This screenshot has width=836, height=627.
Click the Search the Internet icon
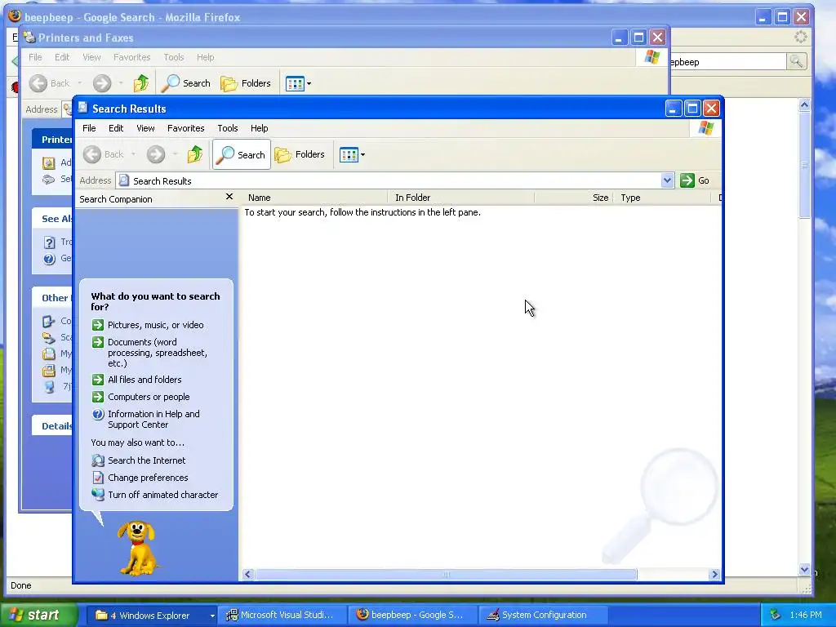click(x=98, y=460)
